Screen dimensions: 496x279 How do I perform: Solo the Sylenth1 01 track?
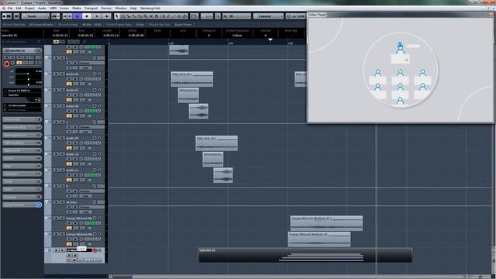click(x=62, y=250)
